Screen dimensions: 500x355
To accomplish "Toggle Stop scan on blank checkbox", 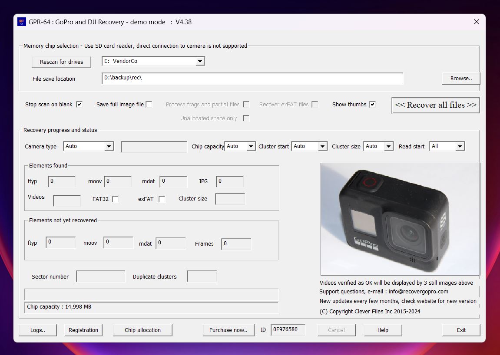I will [x=79, y=105].
